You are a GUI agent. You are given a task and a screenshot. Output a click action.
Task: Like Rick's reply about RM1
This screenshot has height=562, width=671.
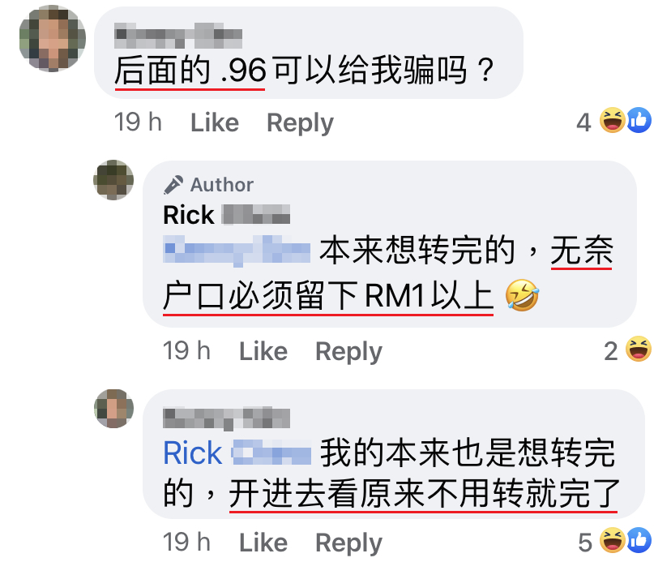263,352
